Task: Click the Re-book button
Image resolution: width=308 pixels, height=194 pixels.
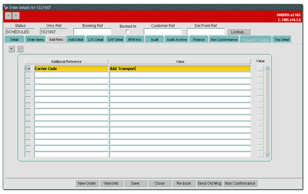Action: (x=184, y=183)
